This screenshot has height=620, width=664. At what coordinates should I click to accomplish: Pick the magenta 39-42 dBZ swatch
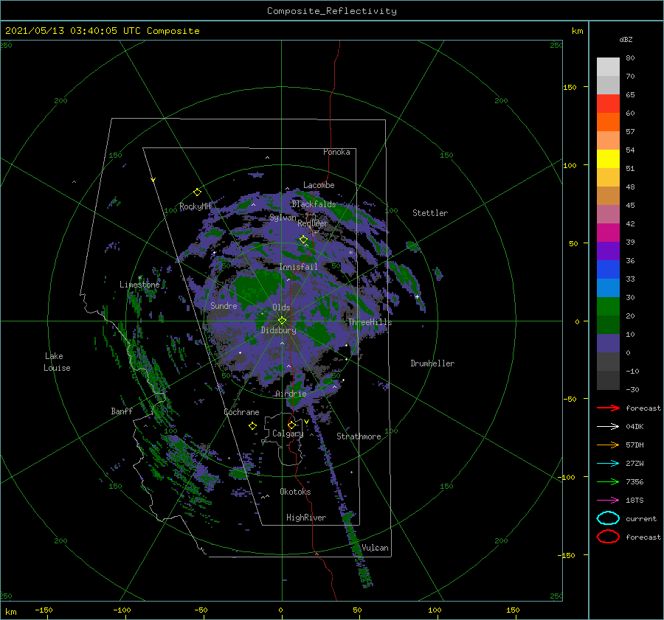tap(608, 233)
